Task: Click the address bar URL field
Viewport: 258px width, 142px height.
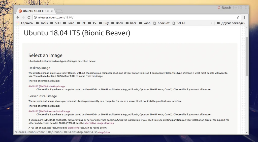Action: 136,17
